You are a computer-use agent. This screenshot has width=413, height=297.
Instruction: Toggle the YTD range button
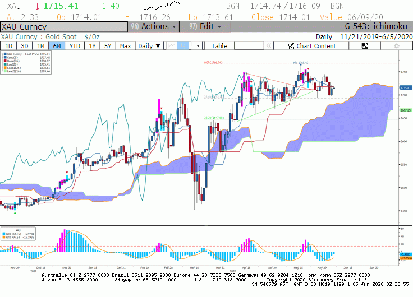pos(75,46)
